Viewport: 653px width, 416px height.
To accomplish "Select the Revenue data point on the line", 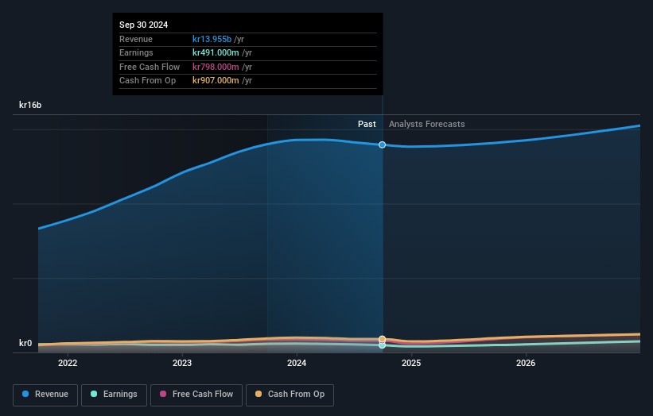I will (383, 144).
